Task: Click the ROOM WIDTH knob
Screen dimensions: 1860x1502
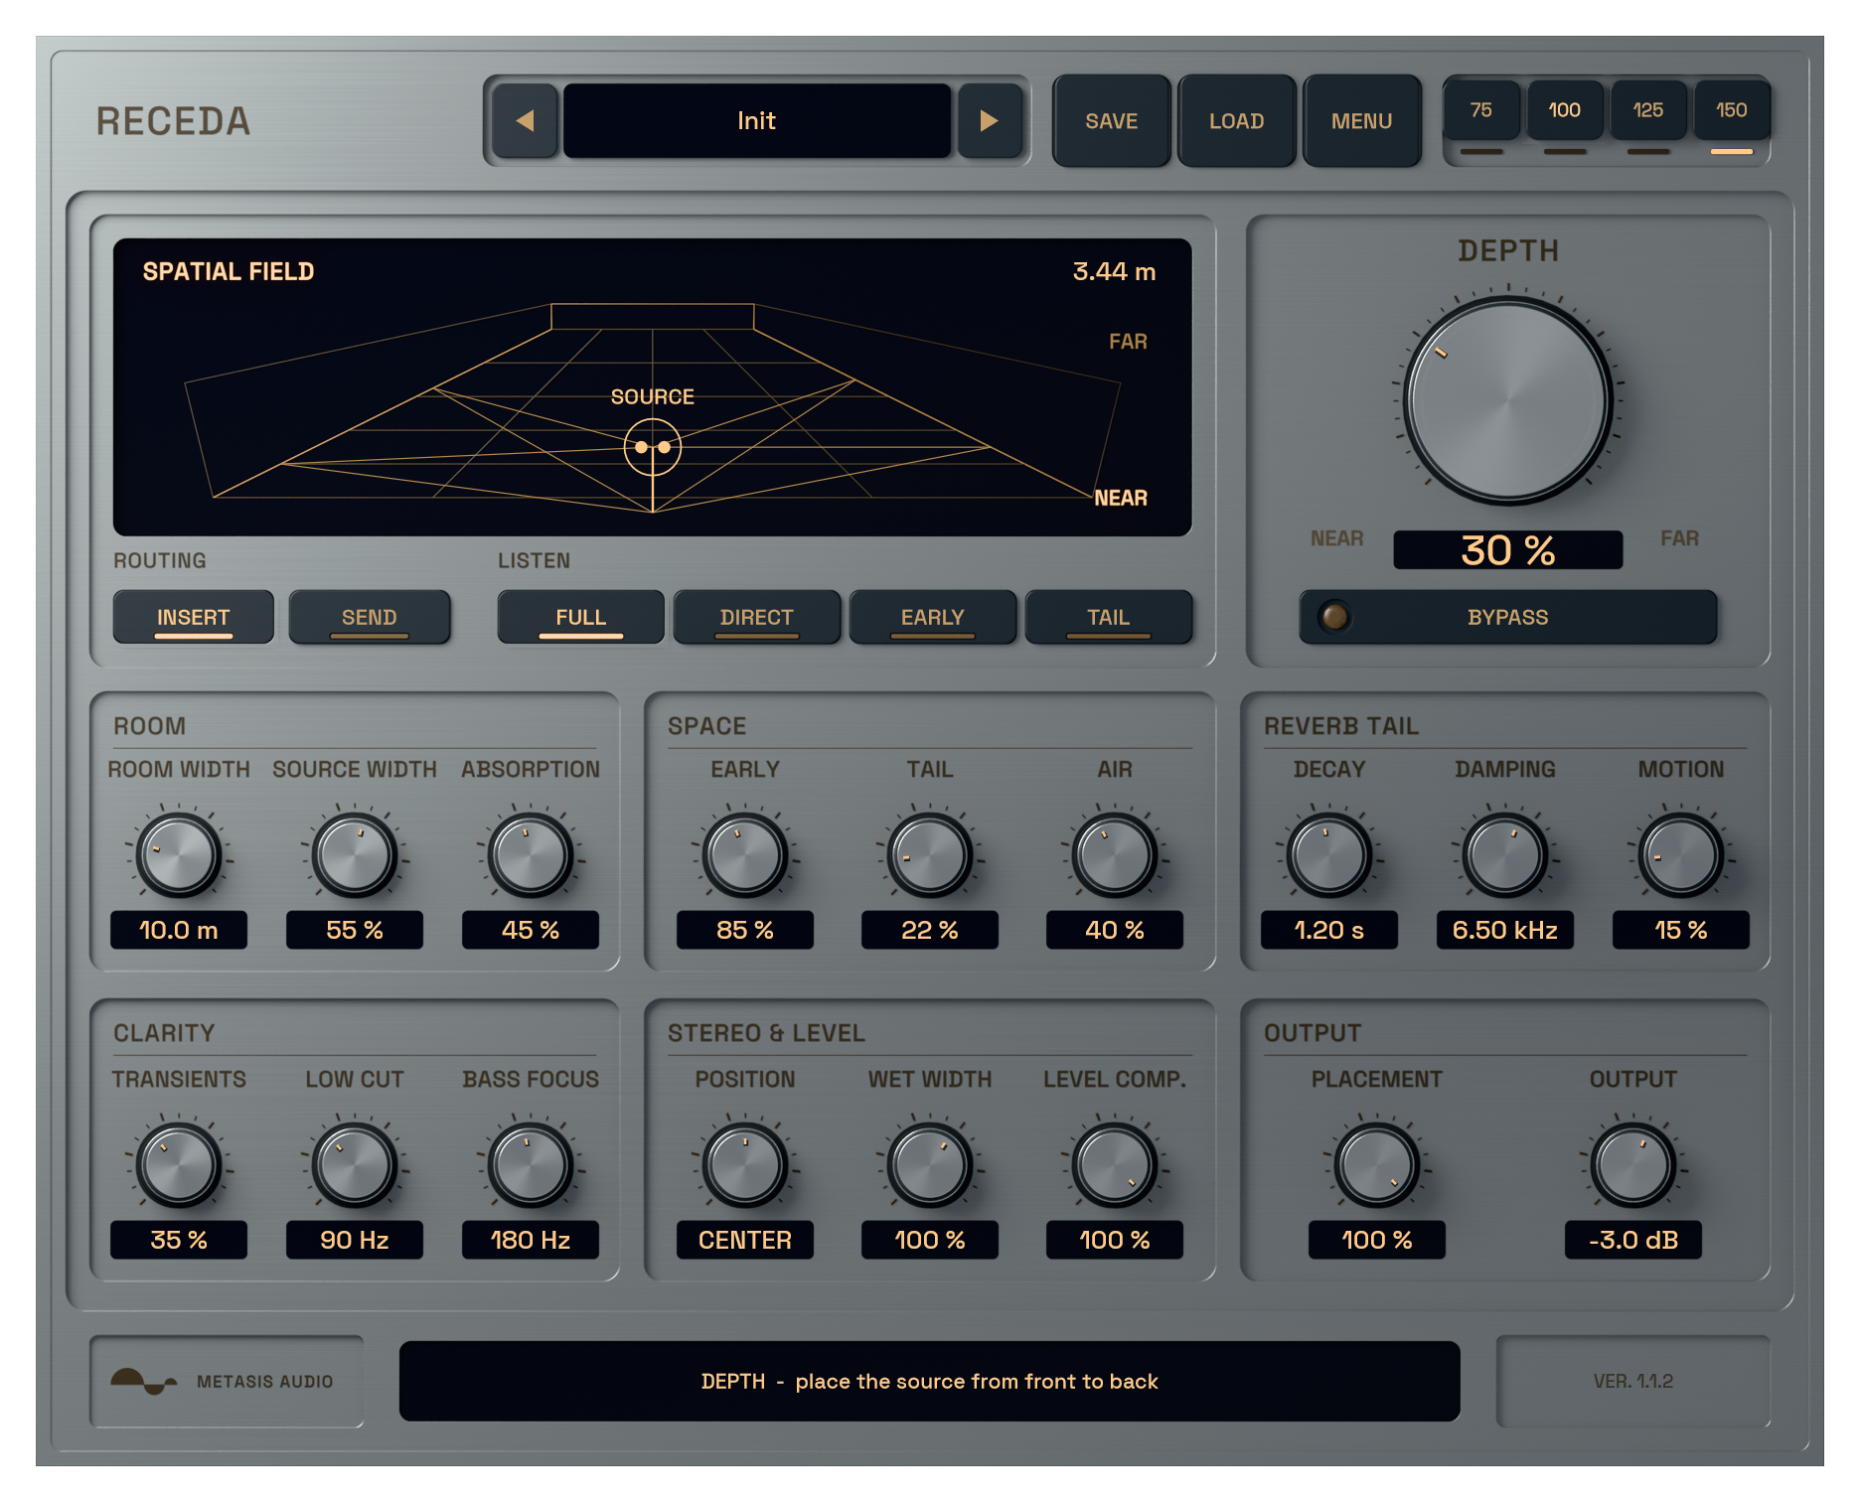Action: [x=179, y=855]
